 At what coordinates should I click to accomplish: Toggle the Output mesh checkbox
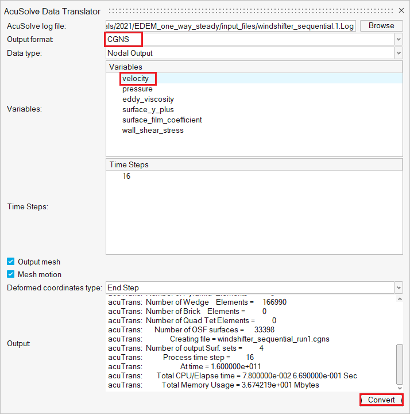pos(11,262)
